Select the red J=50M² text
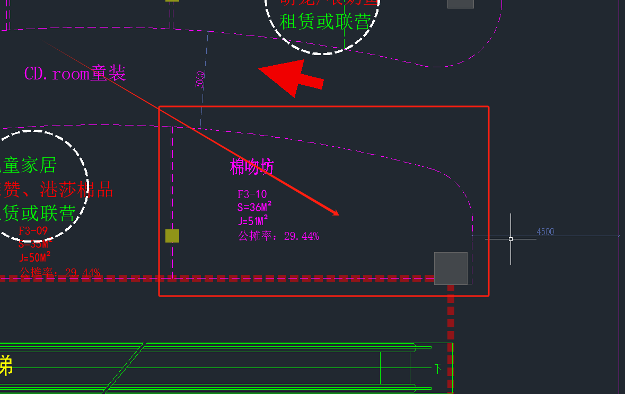 35,257
